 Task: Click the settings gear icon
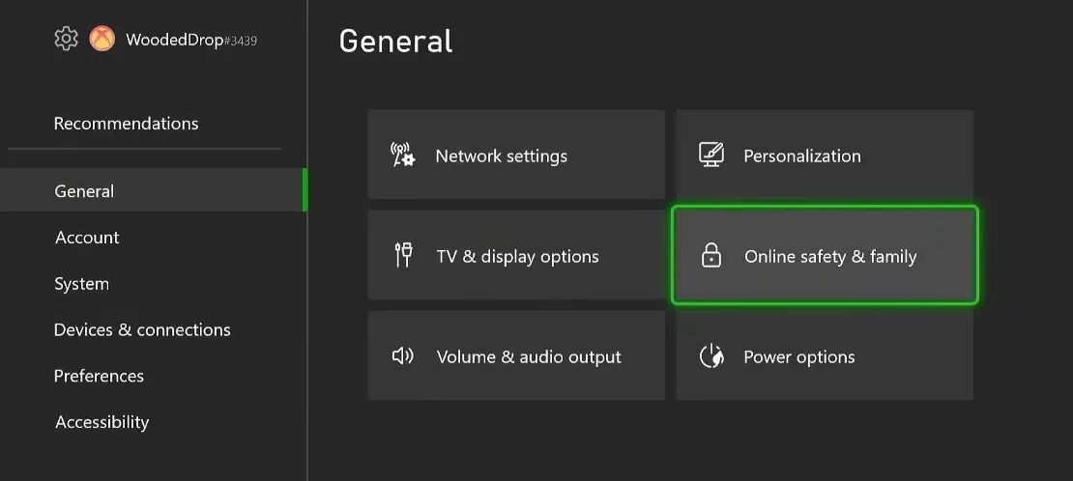(66, 39)
